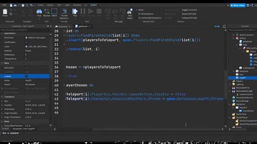Click the Back navigate arrow
Image resolution: width=257 pixels, height=144 pixels.
tap(23, 12)
